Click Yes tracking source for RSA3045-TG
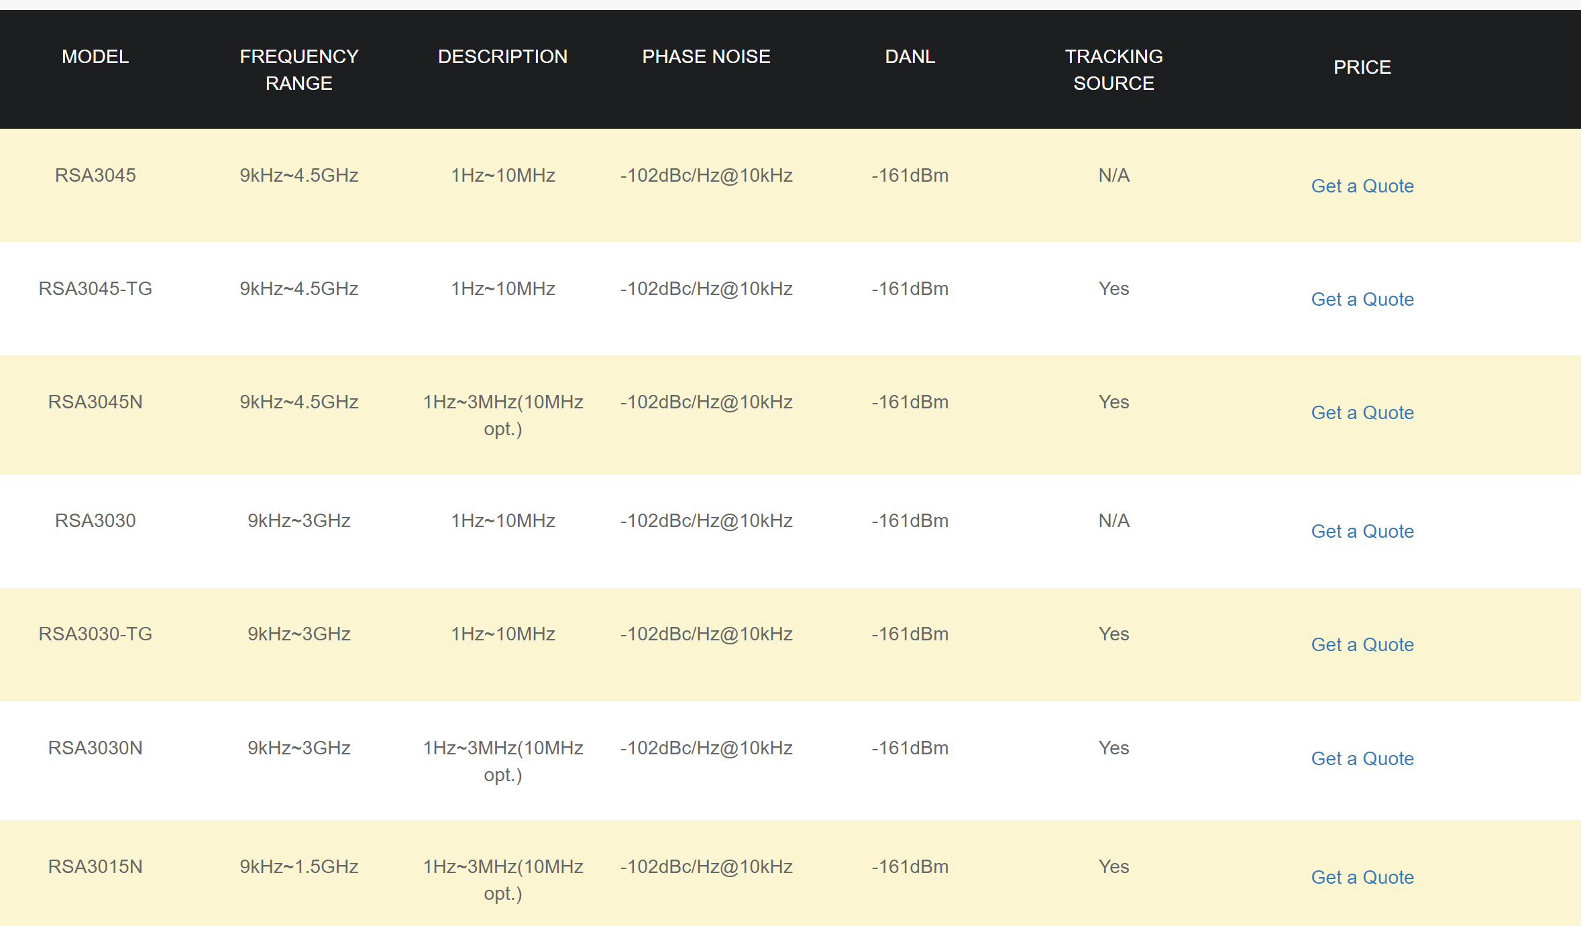This screenshot has height=926, width=1581. pyautogui.click(x=1114, y=288)
